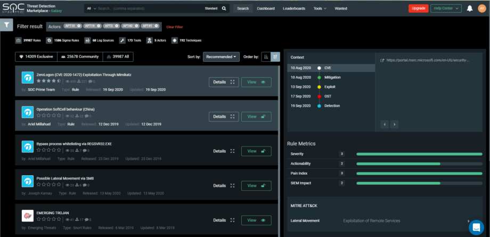Open the AY user avatar menu
This screenshot has width=490, height=237.
[x=482, y=9]
